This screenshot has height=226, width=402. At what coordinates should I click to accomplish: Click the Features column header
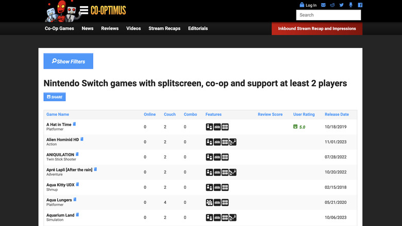click(213, 114)
